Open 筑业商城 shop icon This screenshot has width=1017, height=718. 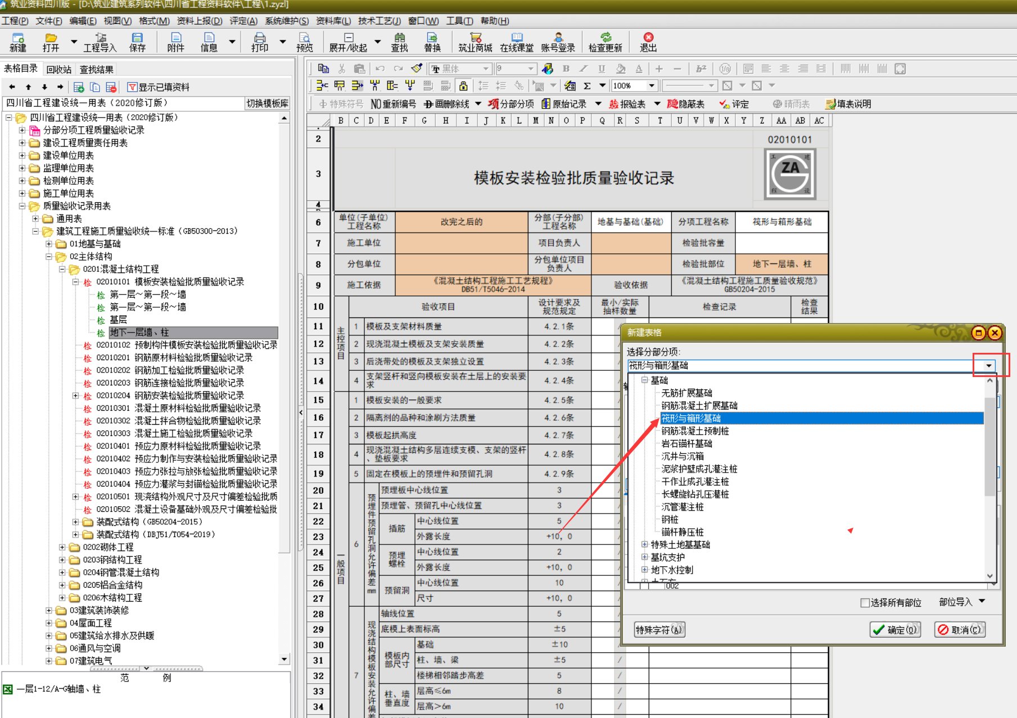click(475, 42)
